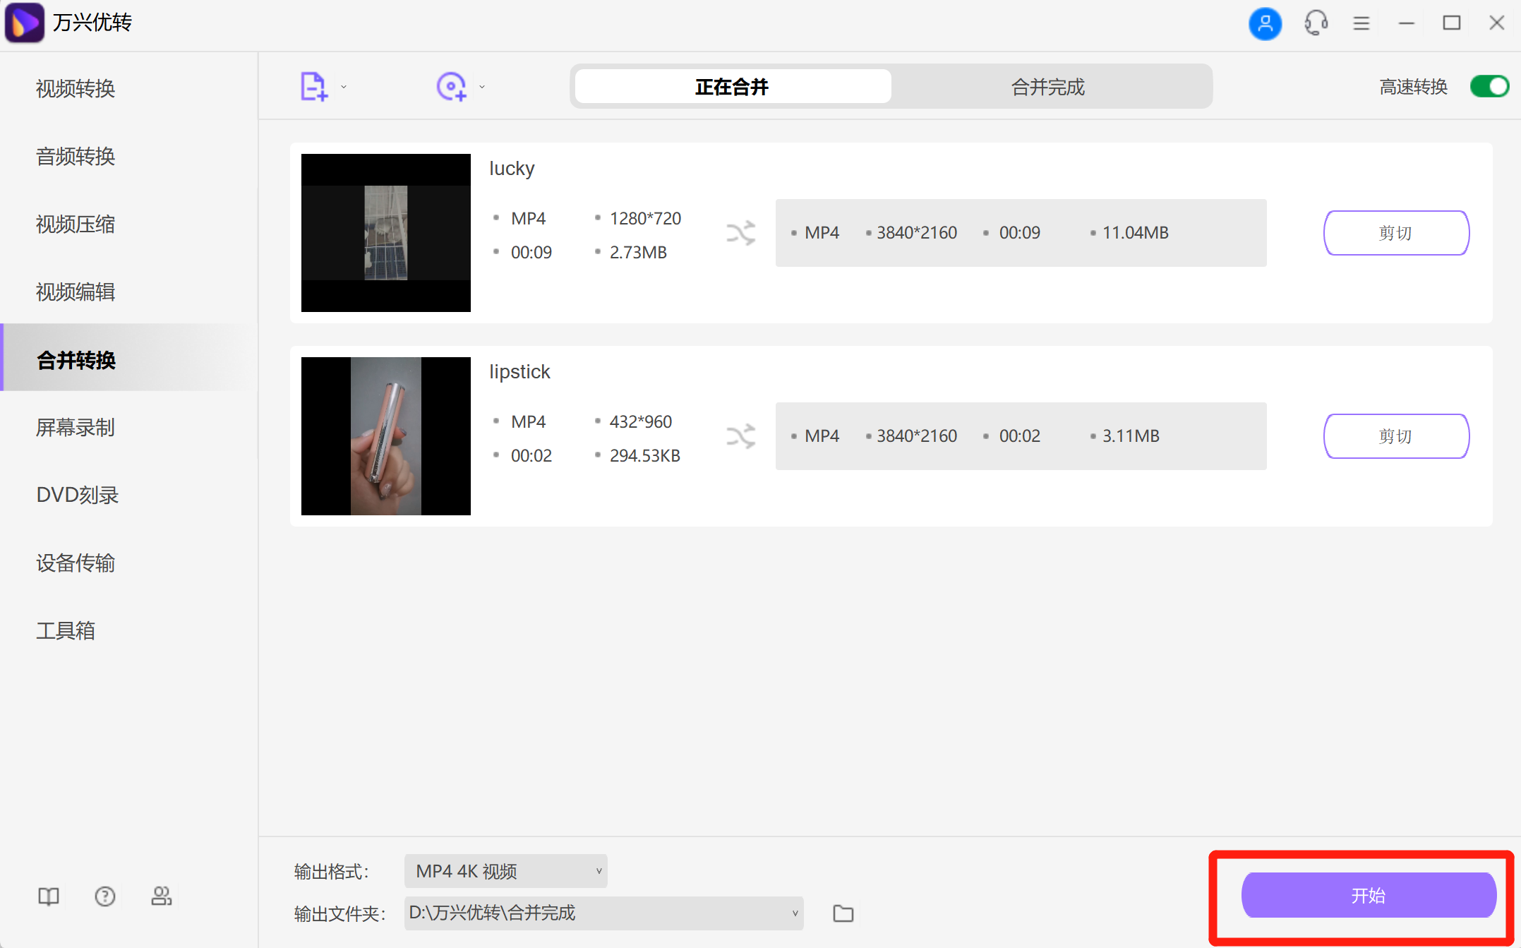This screenshot has width=1521, height=948.
Task: Switch to the 合并完成 tab
Action: click(x=1047, y=87)
